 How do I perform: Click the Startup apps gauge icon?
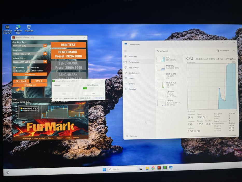tap(126, 73)
